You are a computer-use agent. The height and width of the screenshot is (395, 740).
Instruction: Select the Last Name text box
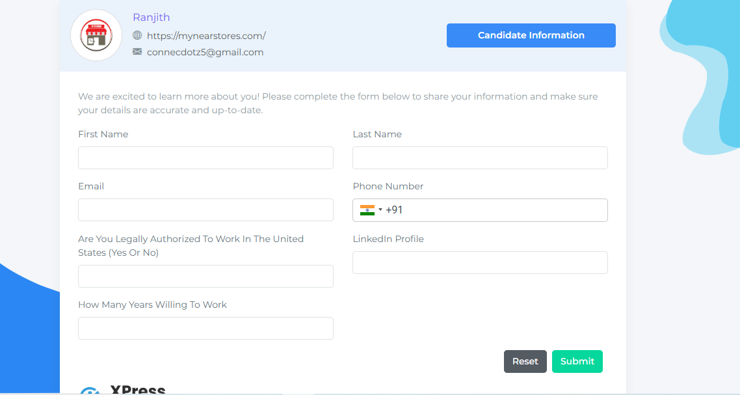tap(480, 158)
